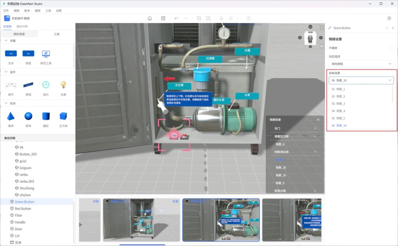This screenshot has height=246, width=398.
Task: Select Red Button in the role list
Action: tap(23, 209)
